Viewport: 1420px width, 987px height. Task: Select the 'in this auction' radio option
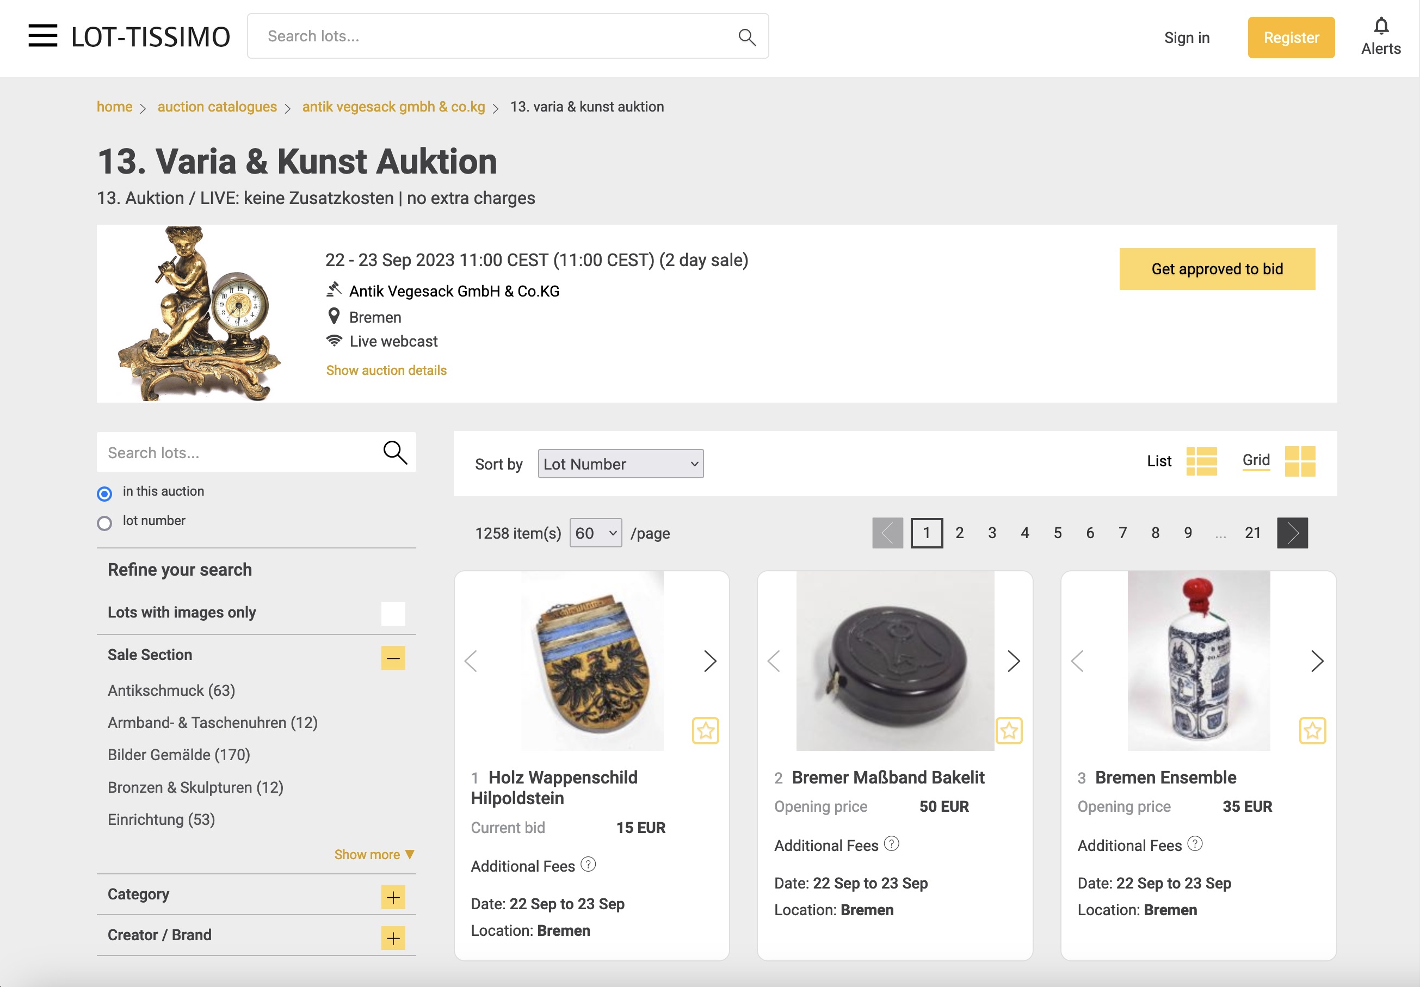coord(104,493)
